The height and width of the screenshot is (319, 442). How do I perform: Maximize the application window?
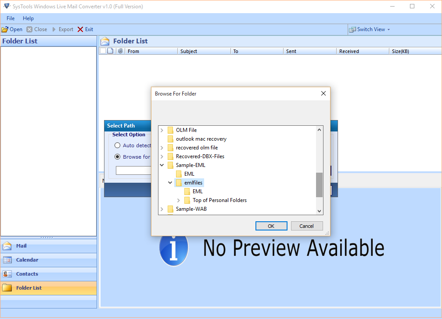pyautogui.click(x=412, y=6)
